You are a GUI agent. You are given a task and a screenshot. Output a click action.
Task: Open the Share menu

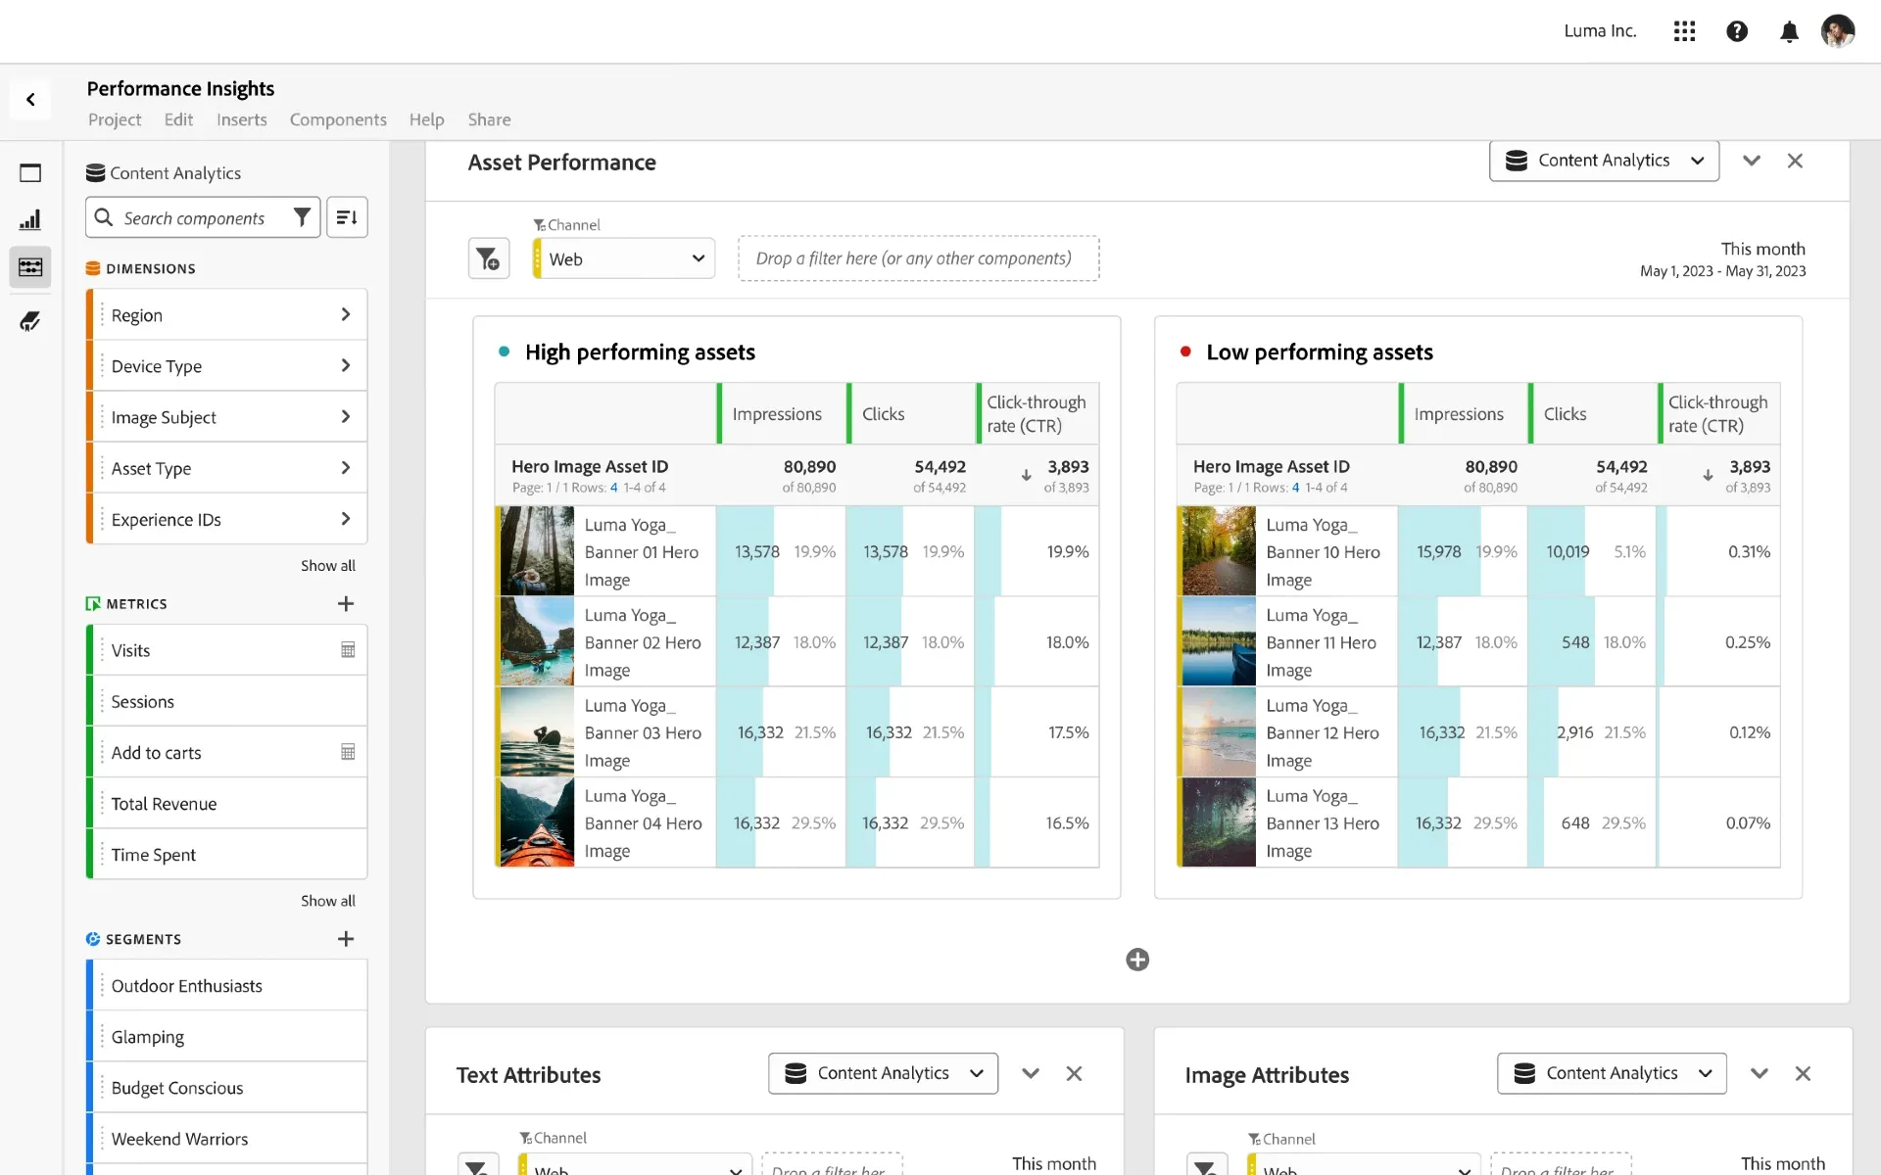(x=489, y=119)
